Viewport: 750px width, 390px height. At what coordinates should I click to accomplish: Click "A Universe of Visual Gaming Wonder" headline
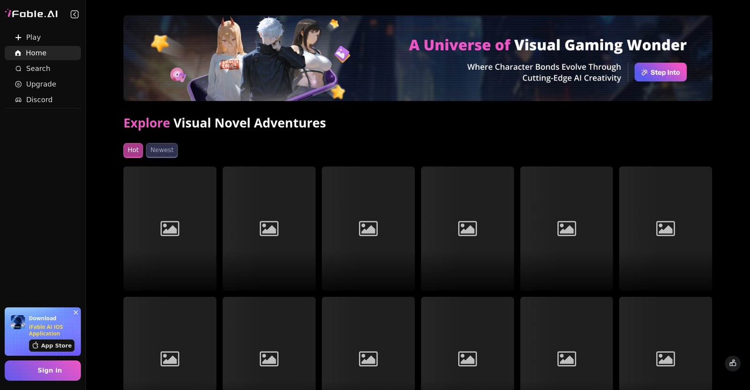point(547,45)
